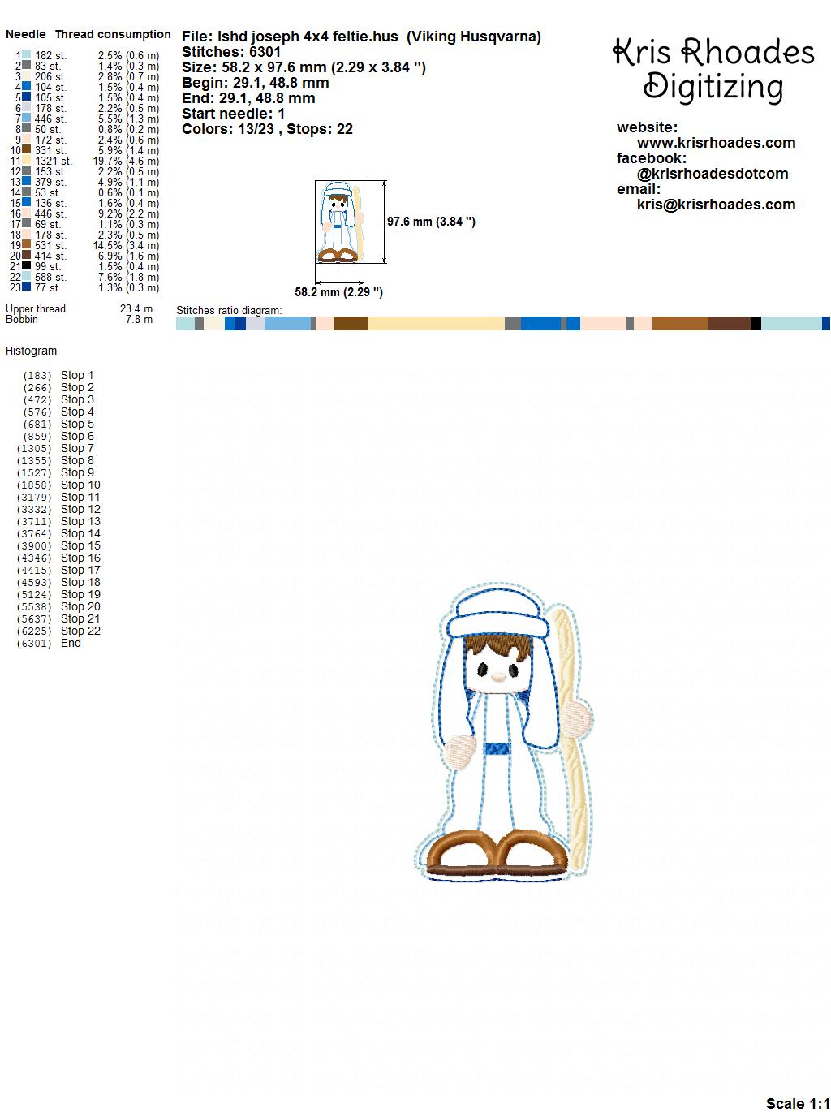Click Begin: 29.1, 48.8 mm line

(256, 83)
